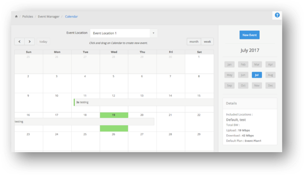Select Jan in month picker

coord(229,65)
